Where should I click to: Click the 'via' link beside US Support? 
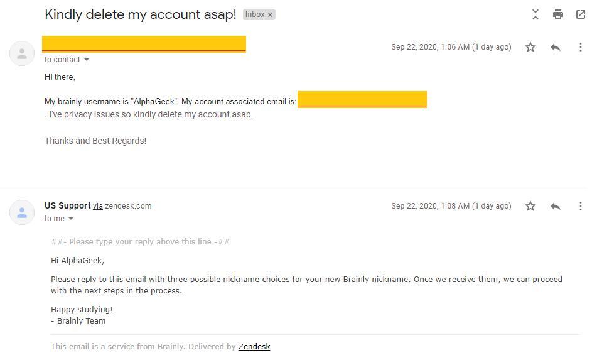coord(98,206)
